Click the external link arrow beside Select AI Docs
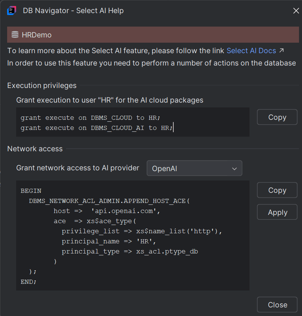302x316 pixels. [281, 50]
